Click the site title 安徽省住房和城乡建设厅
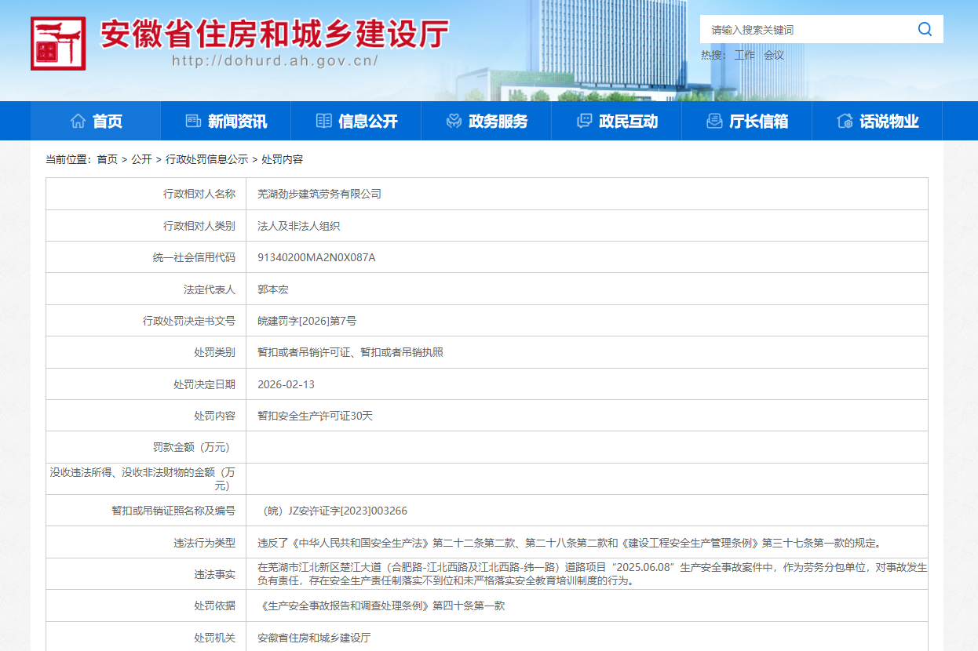This screenshot has height=651, width=978. 275,35
